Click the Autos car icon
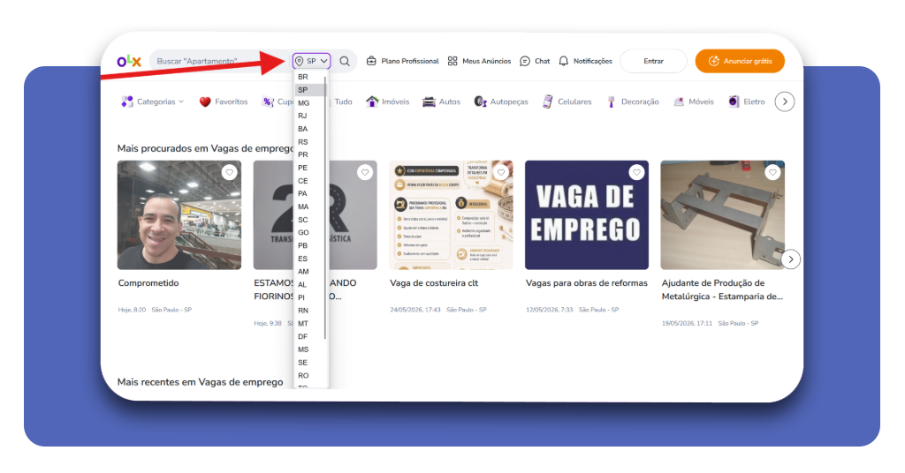This screenshot has width=905, height=473. [x=429, y=102]
